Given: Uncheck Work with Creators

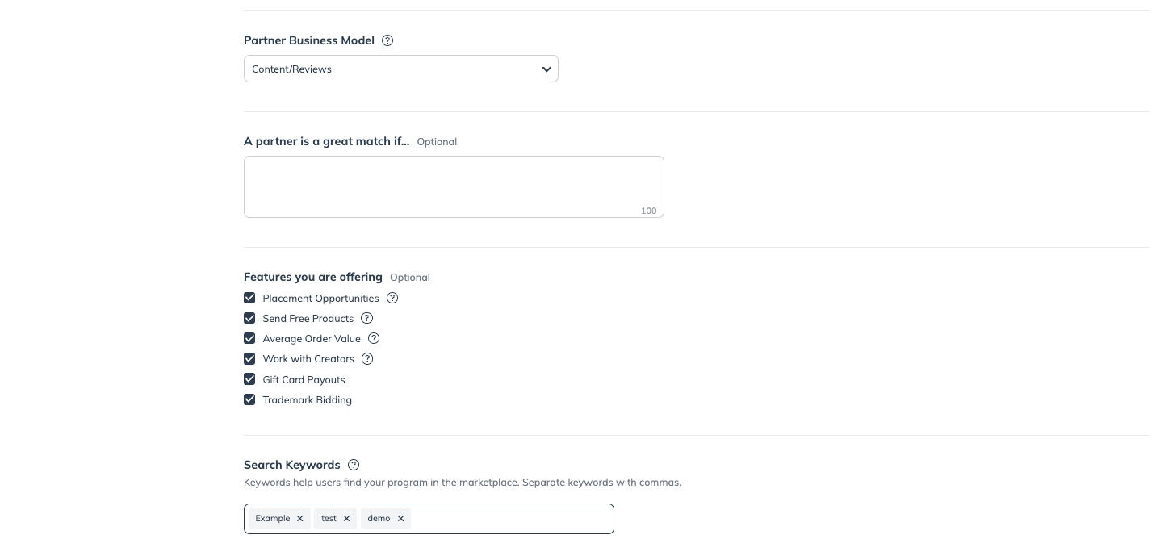Looking at the screenshot, I should tap(249, 358).
